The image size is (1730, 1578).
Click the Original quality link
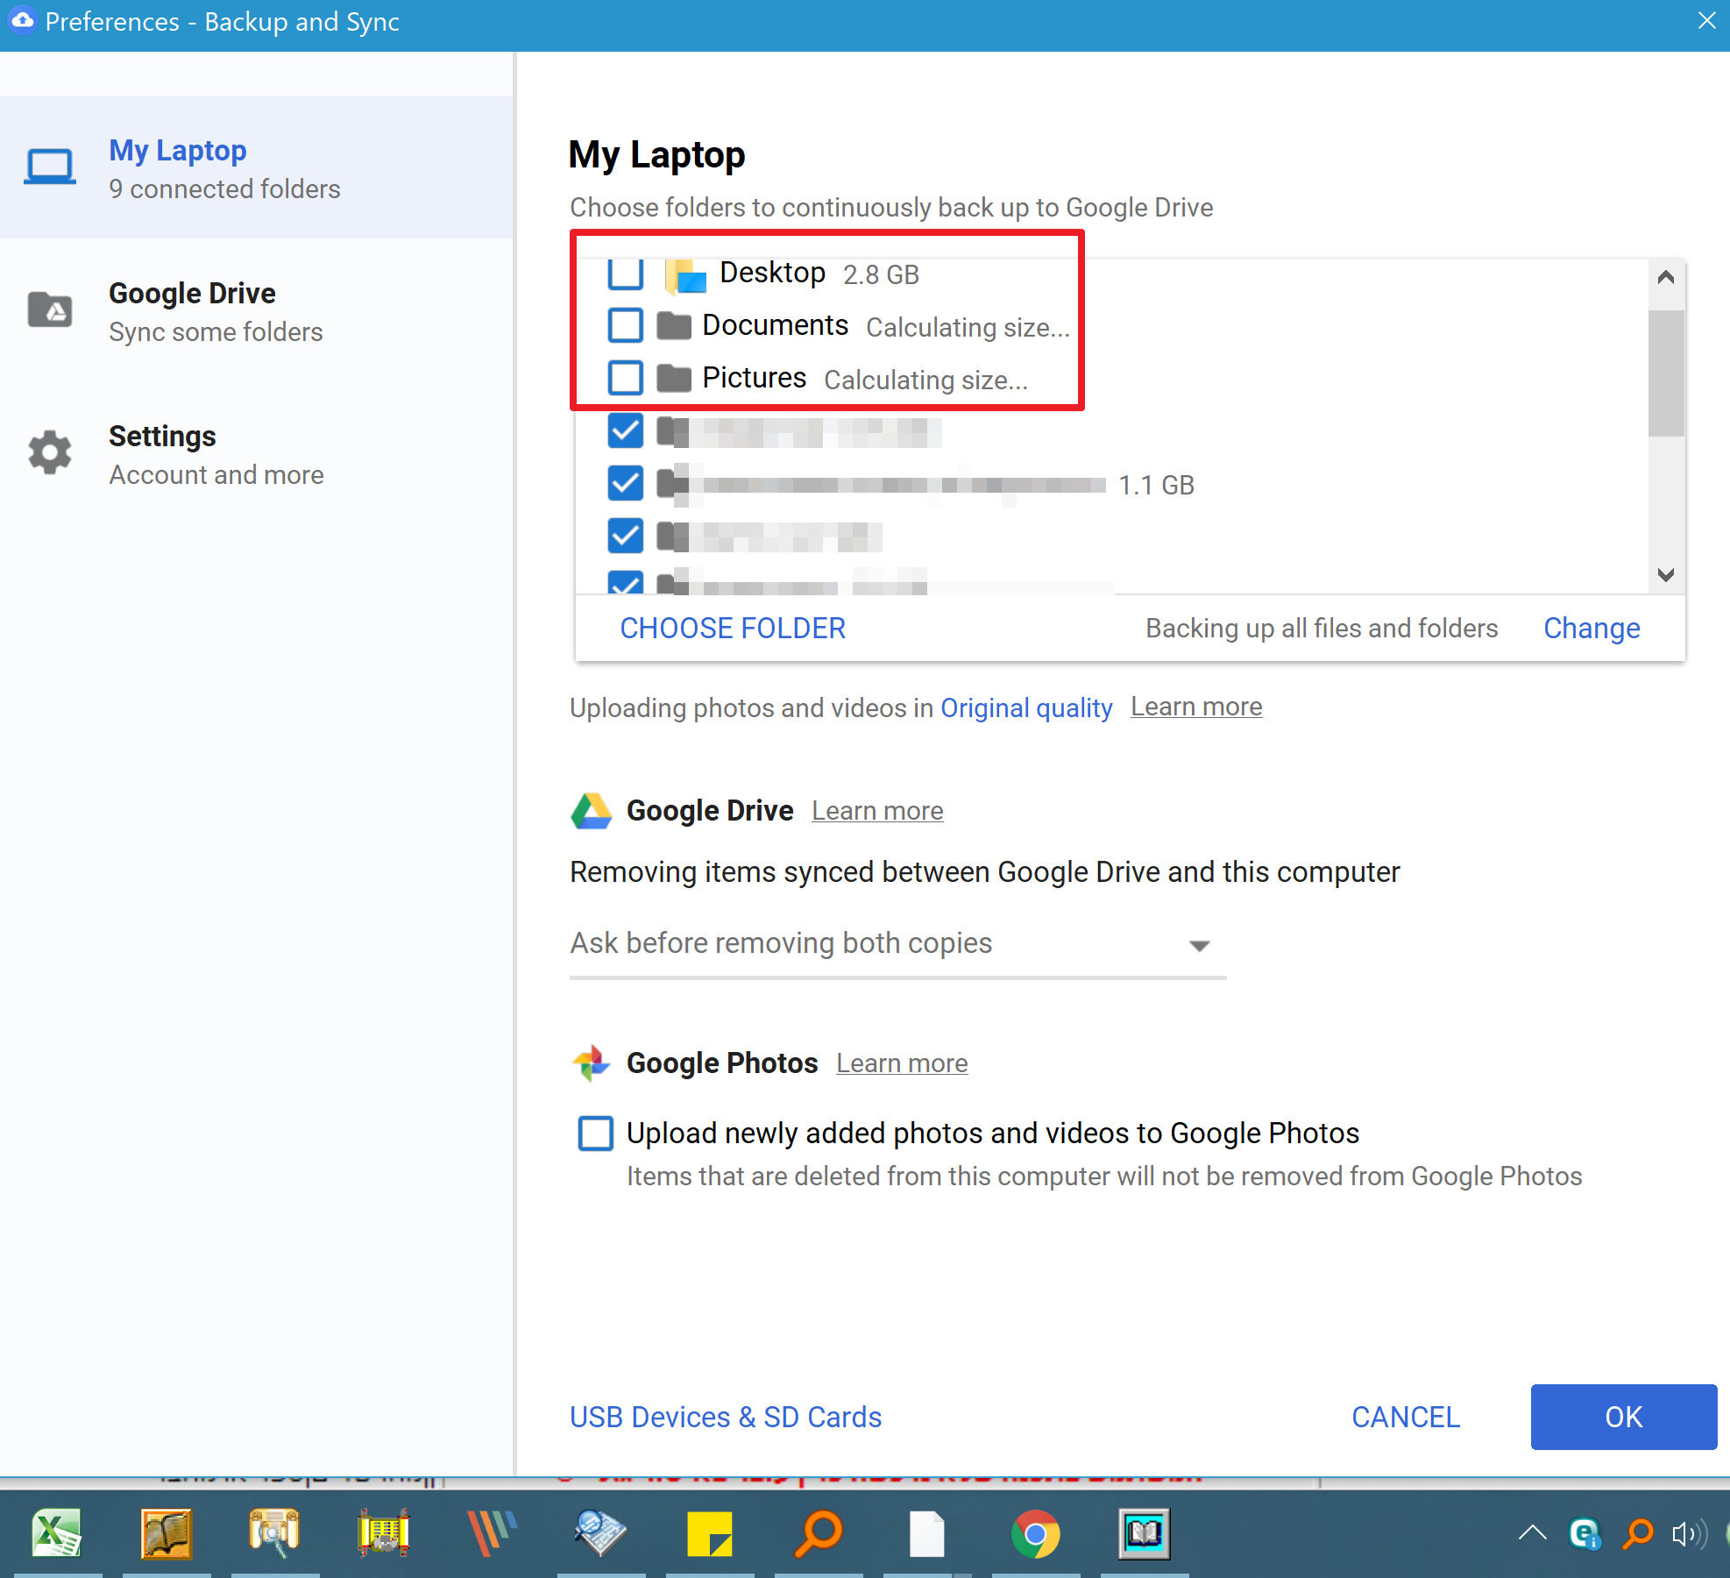pos(1026,707)
